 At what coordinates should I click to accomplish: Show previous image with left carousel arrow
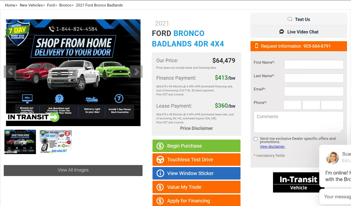click(10, 72)
